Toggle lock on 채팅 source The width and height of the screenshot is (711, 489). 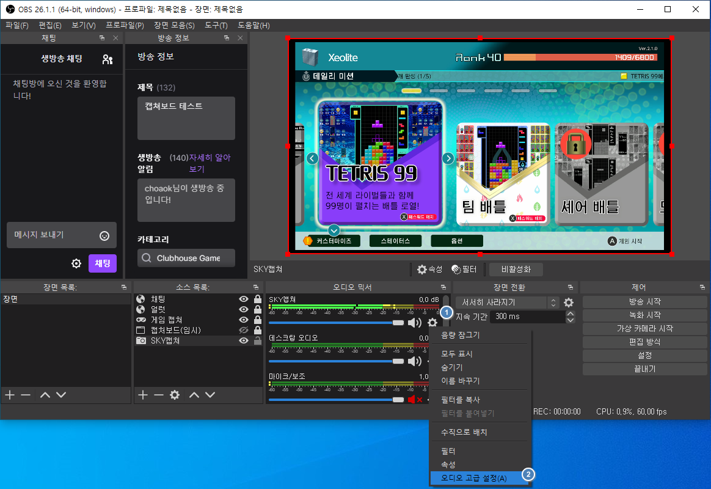(x=258, y=299)
